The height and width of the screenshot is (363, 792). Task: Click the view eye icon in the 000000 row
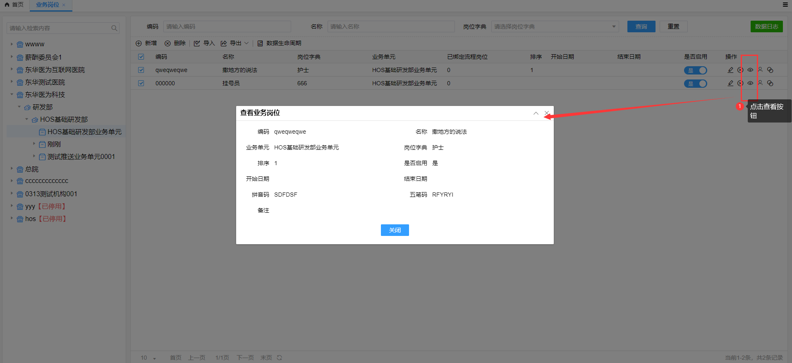tap(750, 83)
